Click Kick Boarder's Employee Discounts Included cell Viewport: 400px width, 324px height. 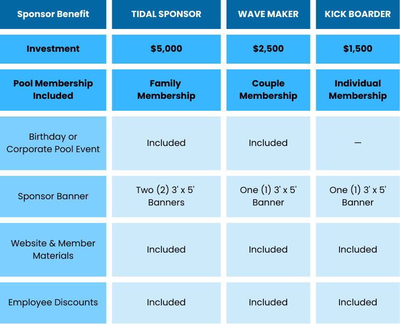click(x=358, y=302)
